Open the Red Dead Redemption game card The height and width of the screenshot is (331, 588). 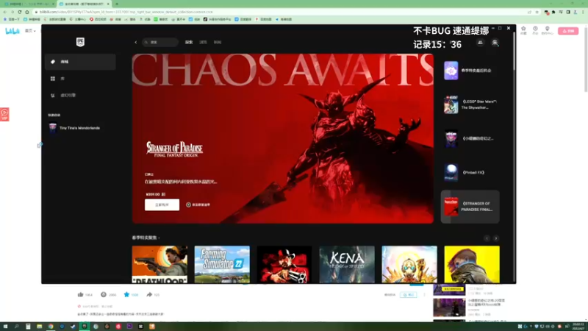pyautogui.click(x=284, y=265)
